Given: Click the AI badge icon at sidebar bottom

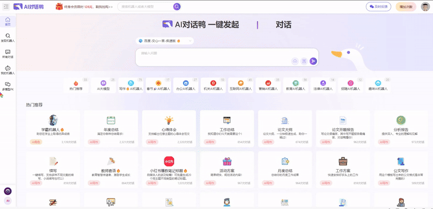Looking at the screenshot, I should point(8,201).
